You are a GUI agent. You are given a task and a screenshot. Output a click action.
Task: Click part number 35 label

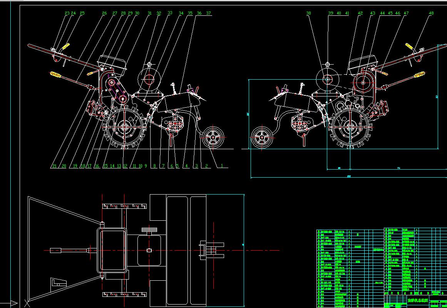click(190, 13)
